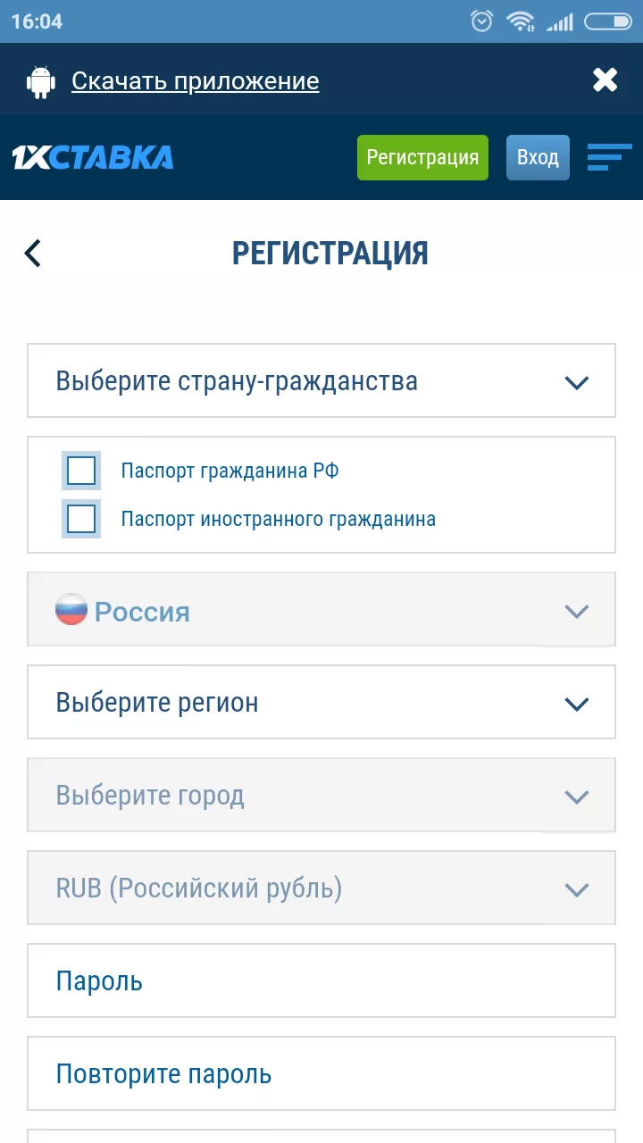Expand the Россия country selector
This screenshot has height=1143, width=643.
(x=321, y=610)
